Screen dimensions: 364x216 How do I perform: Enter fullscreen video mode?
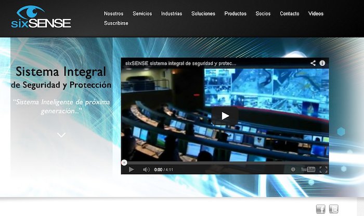point(323,170)
